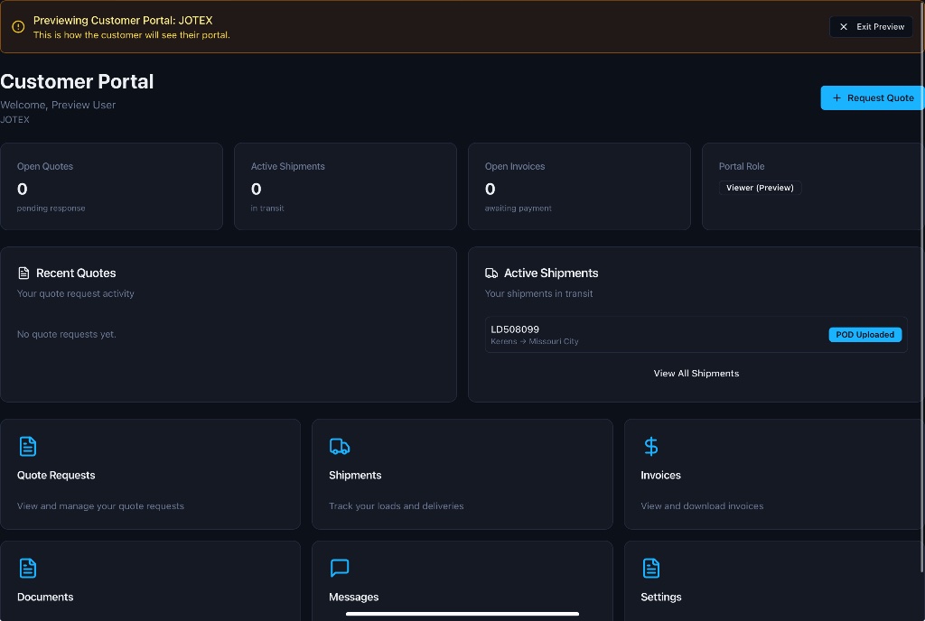Open the Invoices card title
This screenshot has width=925, height=621.
(x=660, y=475)
